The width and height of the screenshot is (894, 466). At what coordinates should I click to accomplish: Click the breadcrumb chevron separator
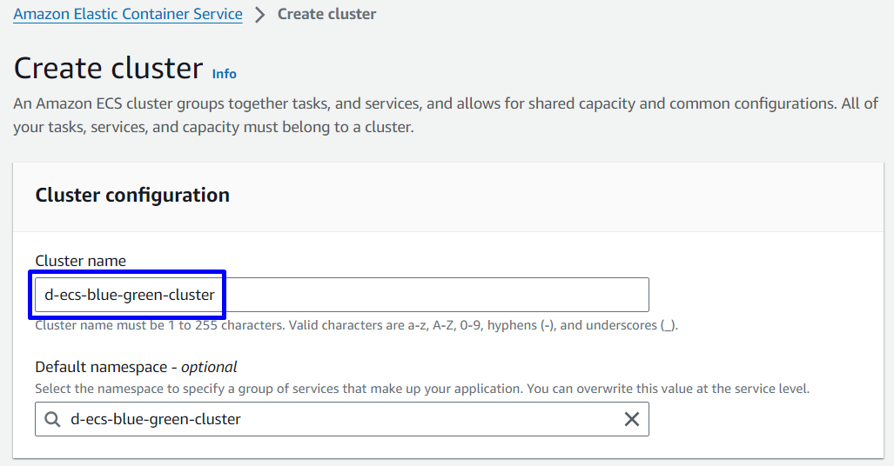(x=260, y=14)
